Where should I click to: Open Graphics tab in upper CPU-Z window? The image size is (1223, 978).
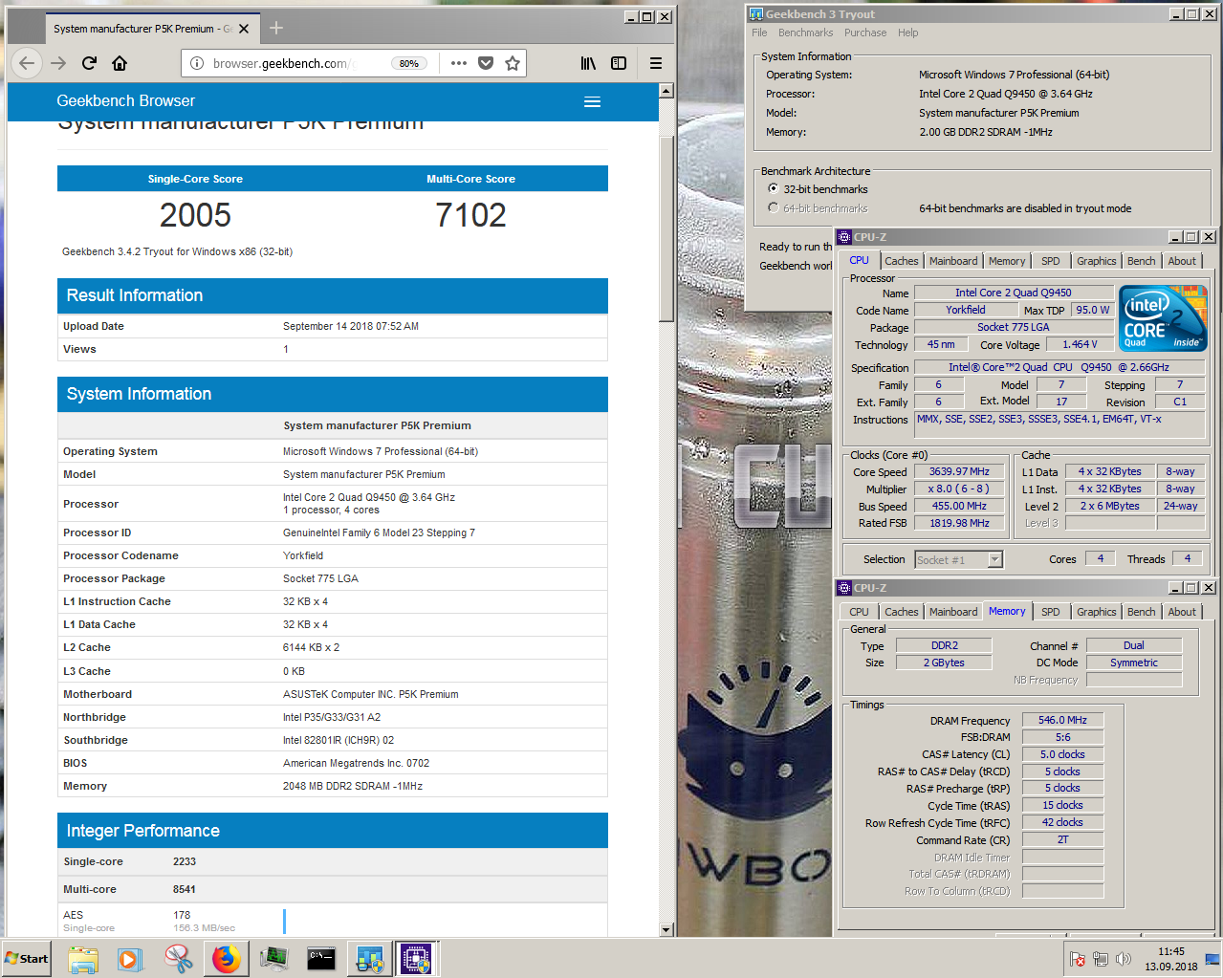[1096, 261]
